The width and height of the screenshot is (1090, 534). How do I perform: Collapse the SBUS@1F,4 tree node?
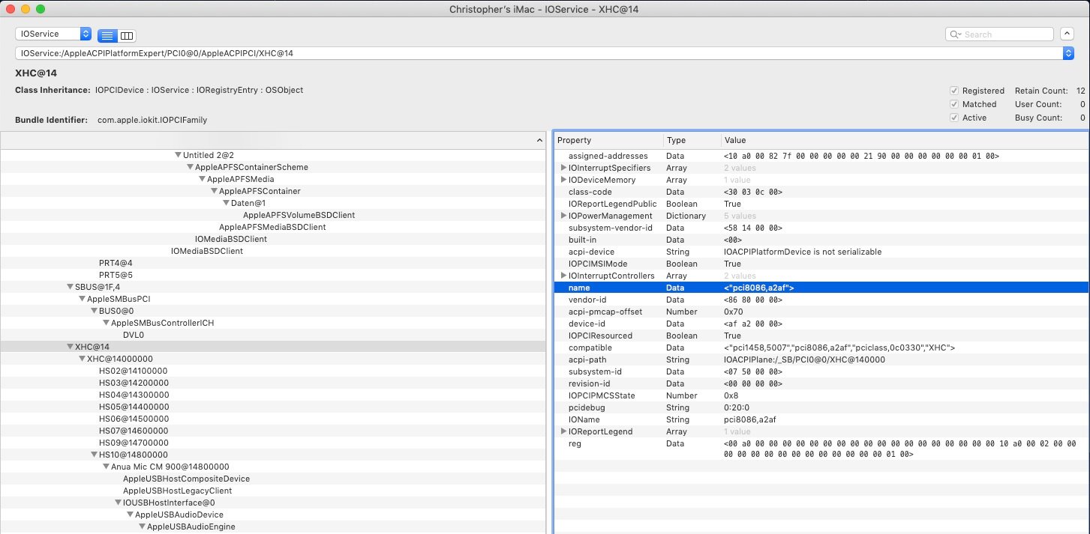[71, 287]
